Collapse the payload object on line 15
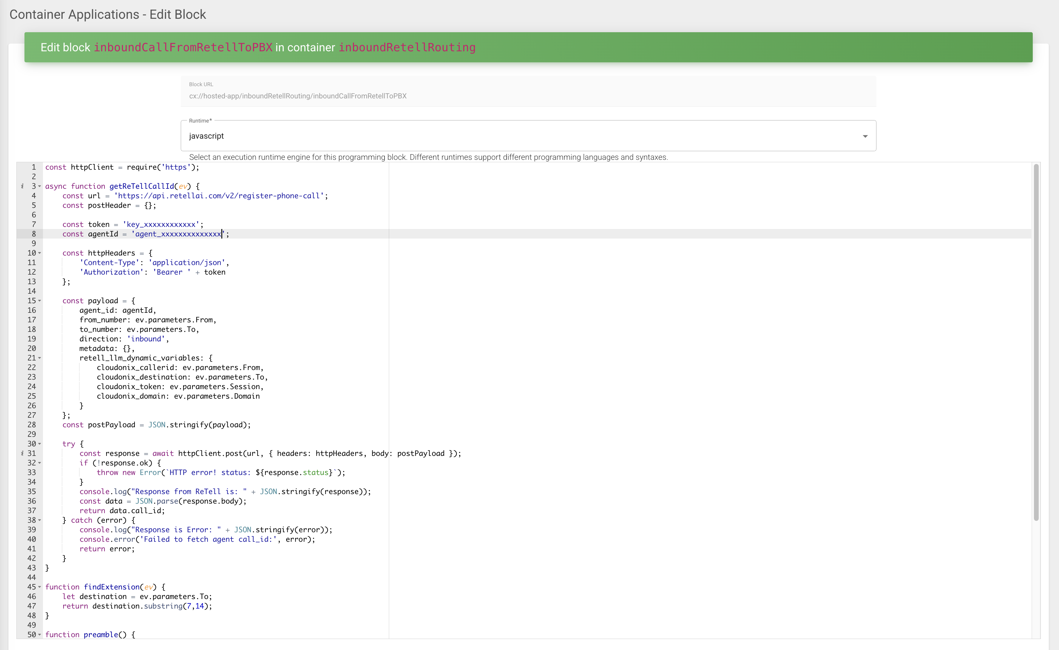 [x=40, y=301]
